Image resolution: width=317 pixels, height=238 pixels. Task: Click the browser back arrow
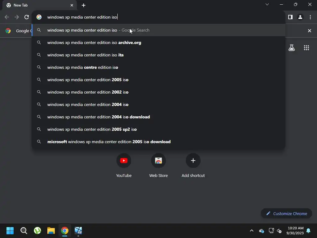7,17
